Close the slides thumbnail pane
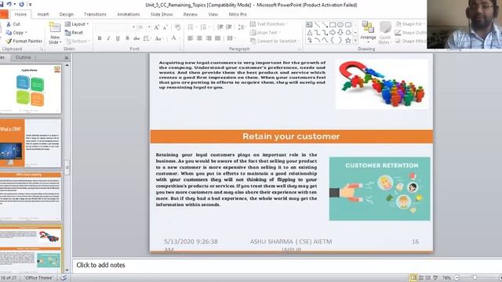502x282 pixels. tap(66, 58)
